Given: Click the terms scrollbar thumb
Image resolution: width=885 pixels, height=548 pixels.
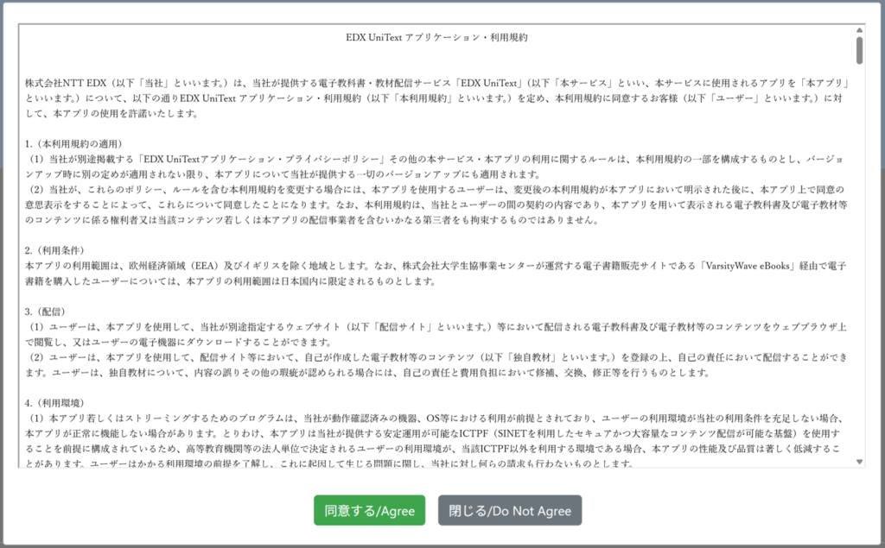Looking at the screenshot, I should (x=859, y=50).
